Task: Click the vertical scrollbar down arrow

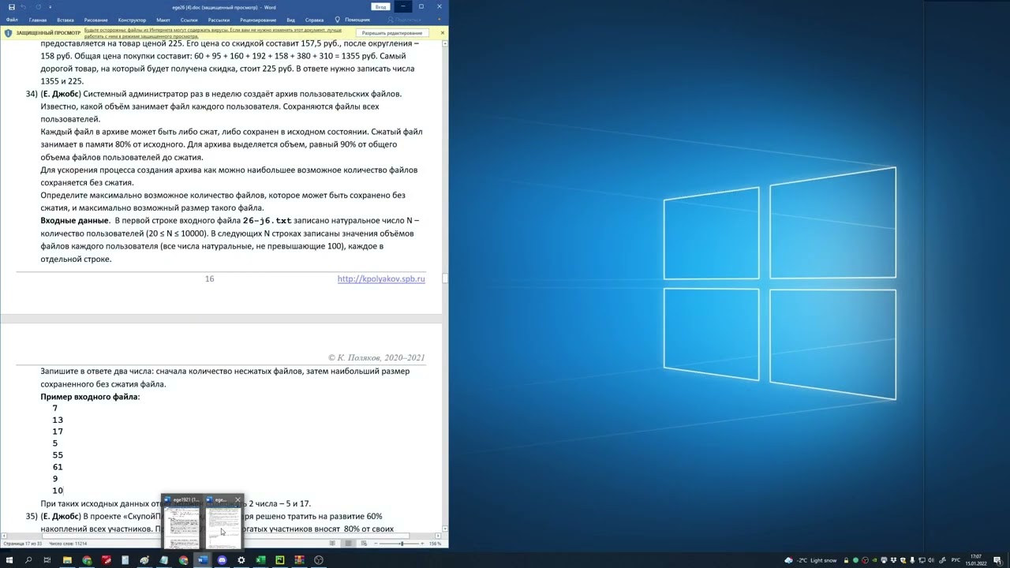Action: 445,528
